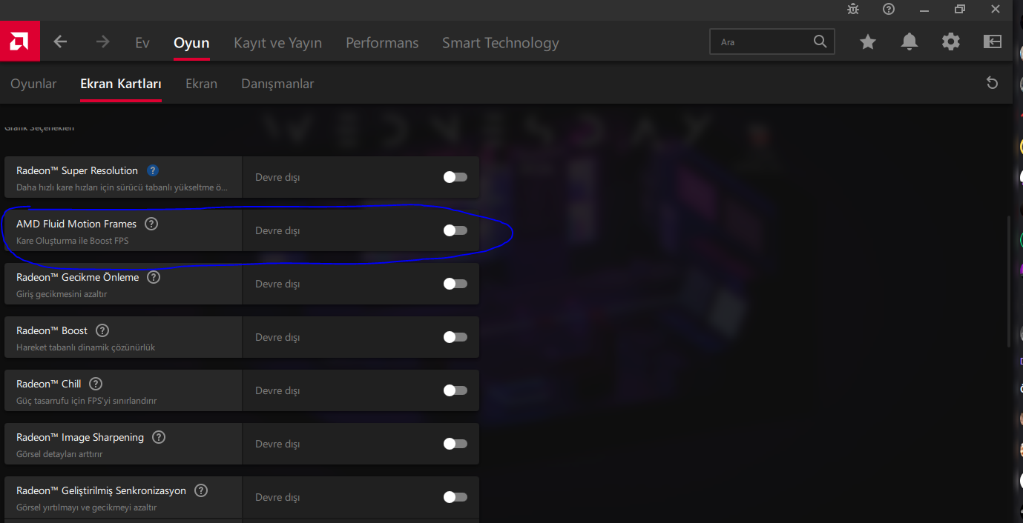Select the Oyun tab

191,43
